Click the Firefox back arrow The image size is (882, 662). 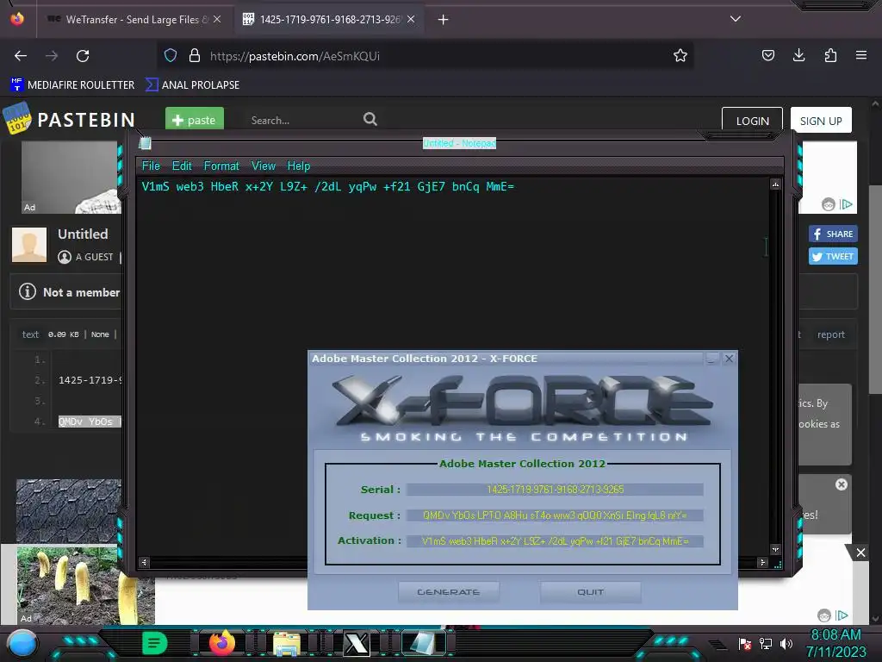point(21,56)
